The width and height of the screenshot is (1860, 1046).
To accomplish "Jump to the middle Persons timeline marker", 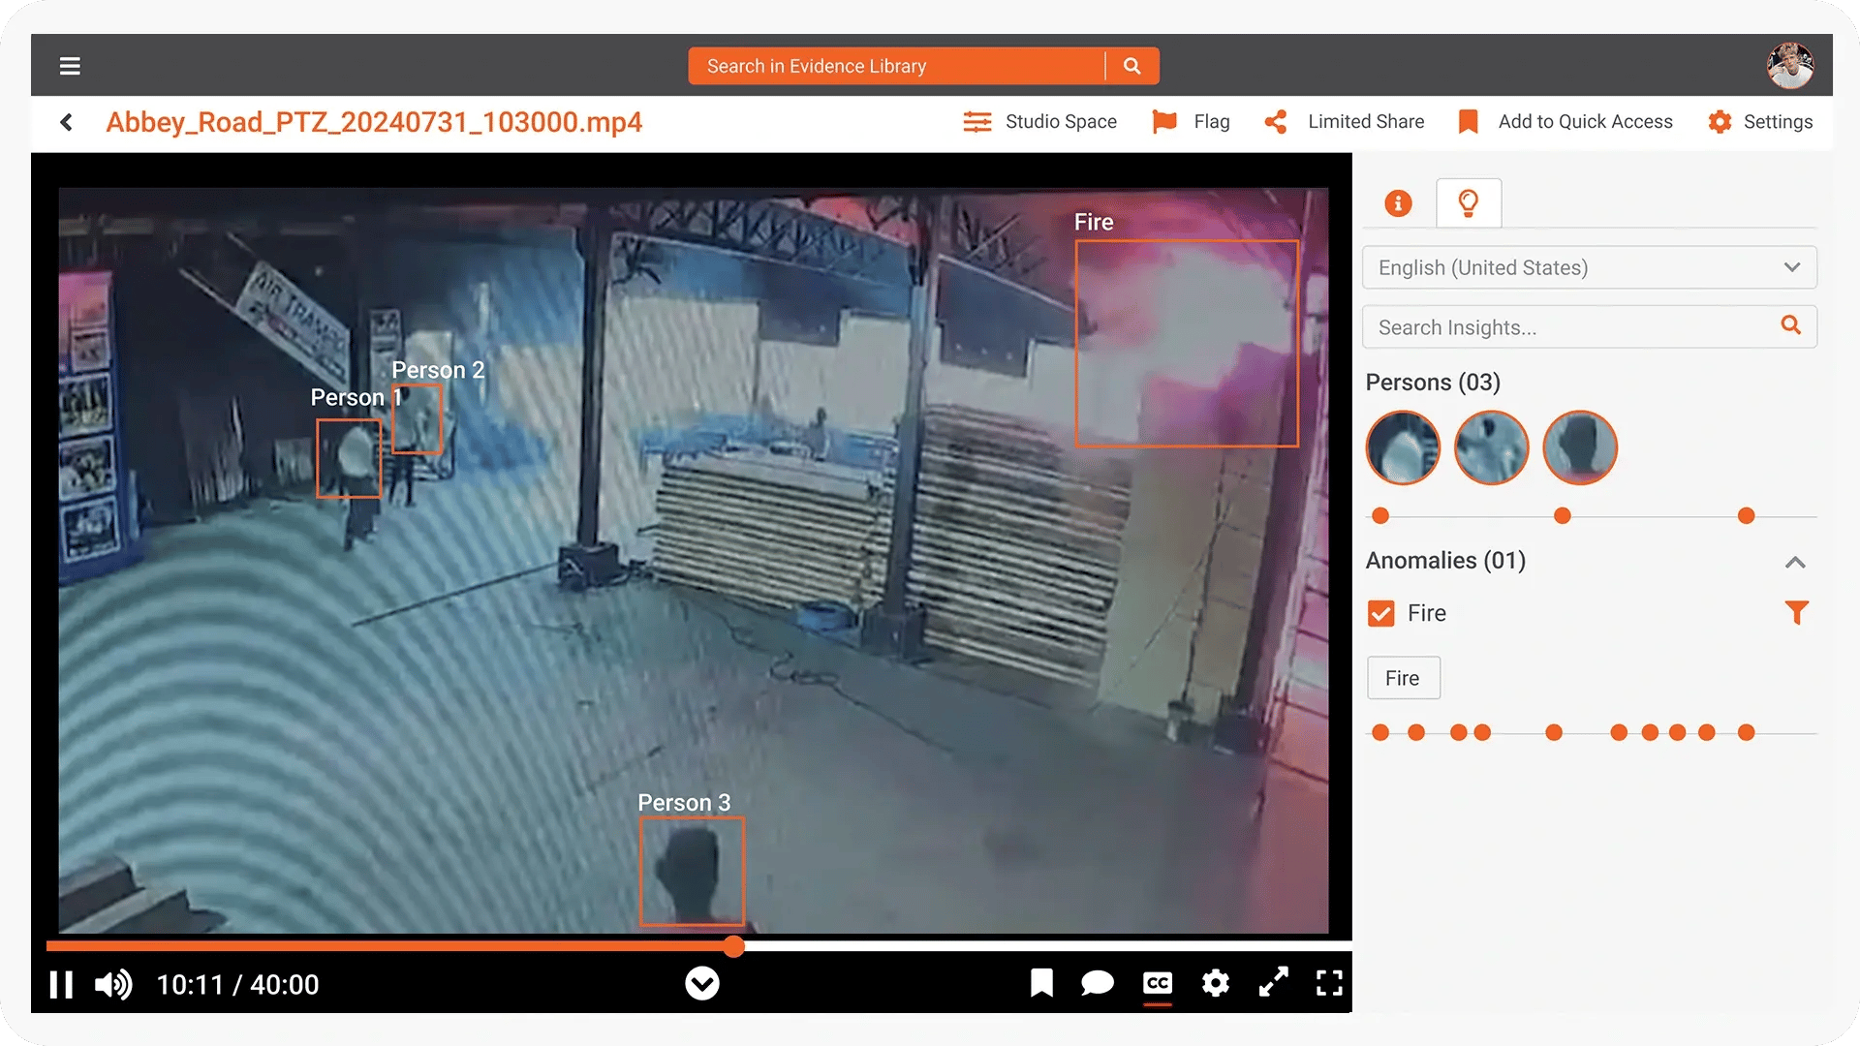I will [x=1562, y=516].
